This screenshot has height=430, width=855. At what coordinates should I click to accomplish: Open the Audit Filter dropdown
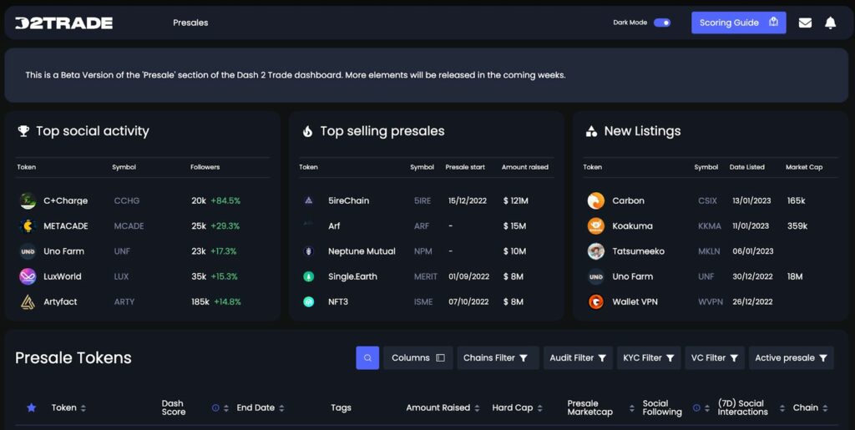pyautogui.click(x=578, y=358)
